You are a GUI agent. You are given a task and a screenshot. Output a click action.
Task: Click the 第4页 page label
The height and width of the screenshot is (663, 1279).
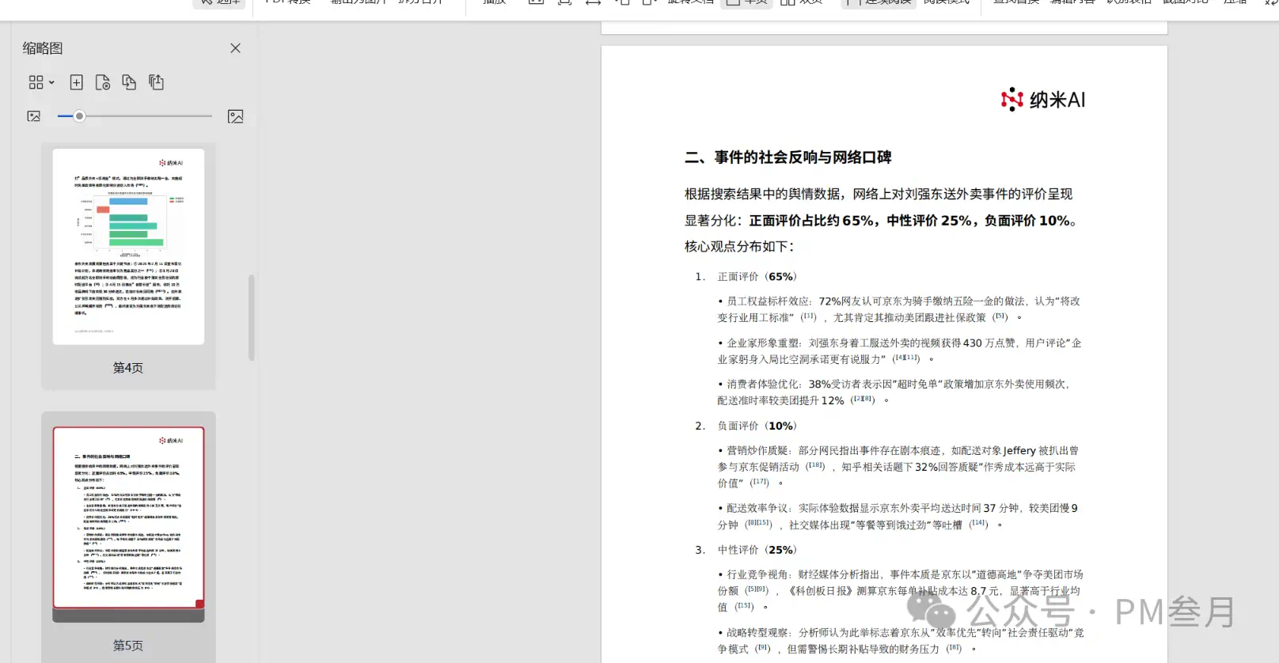[128, 368]
